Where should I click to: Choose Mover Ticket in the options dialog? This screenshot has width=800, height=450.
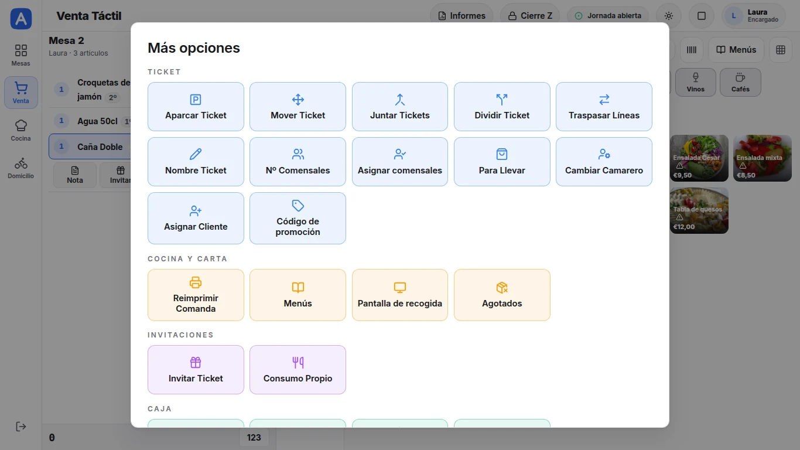click(x=298, y=107)
